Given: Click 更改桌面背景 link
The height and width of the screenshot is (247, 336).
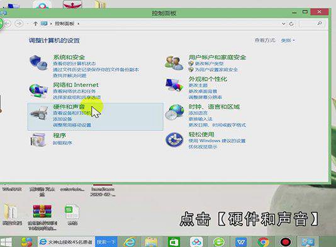Looking at the screenshot, I should tap(203, 91).
